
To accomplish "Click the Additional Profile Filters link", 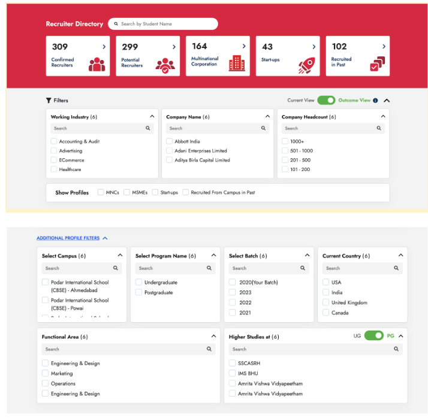I will (x=68, y=238).
